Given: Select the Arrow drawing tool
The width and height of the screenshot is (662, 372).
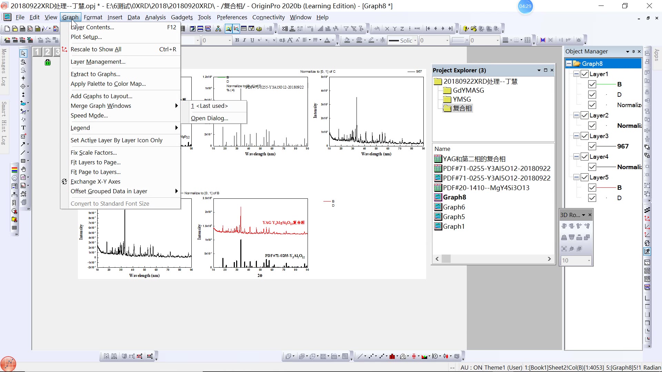Looking at the screenshot, I should click(x=23, y=144).
